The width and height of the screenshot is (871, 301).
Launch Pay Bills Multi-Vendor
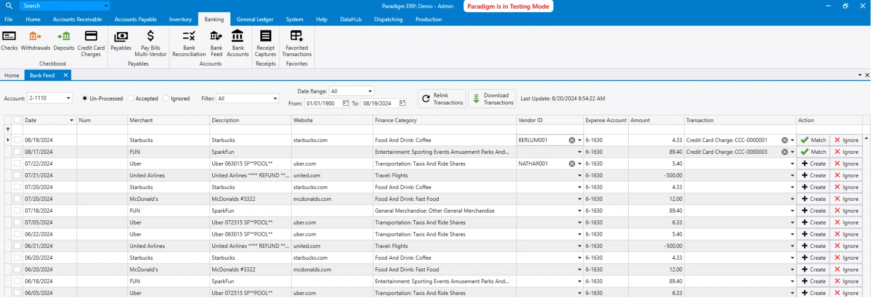(150, 43)
